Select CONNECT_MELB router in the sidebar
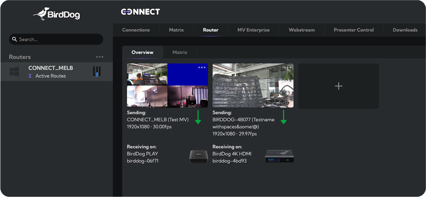 pyautogui.click(x=51, y=72)
